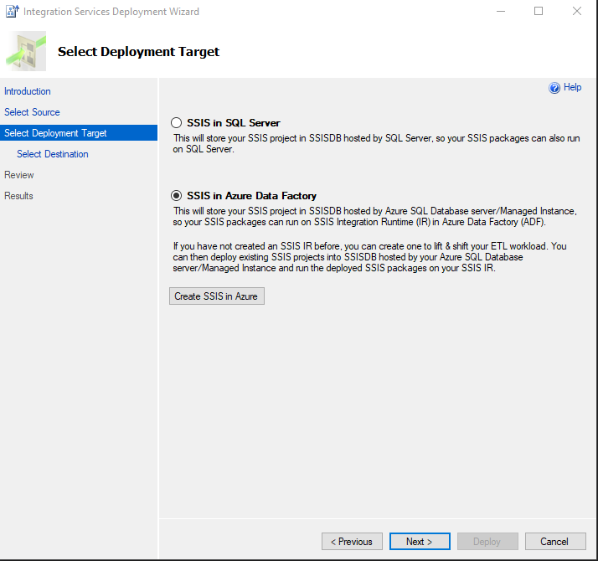Click the blue Help question mark icon
This screenshot has height=561, width=598.
[554, 88]
